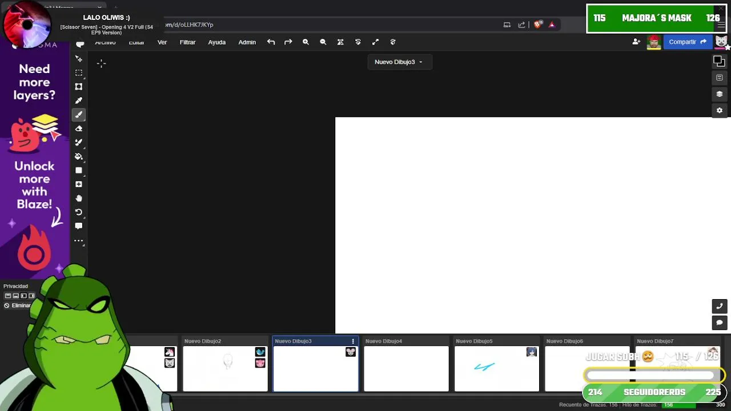
Task: Click the Compartir share button
Action: 688,42
